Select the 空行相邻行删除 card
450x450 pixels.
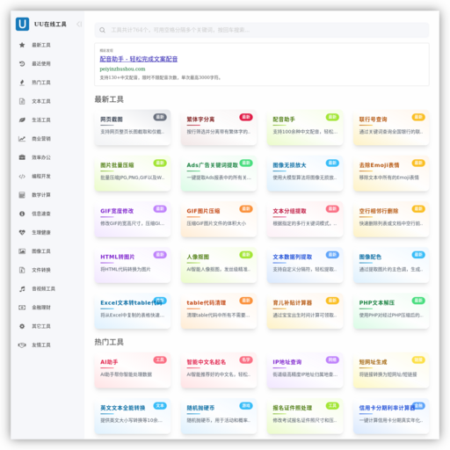391,219
